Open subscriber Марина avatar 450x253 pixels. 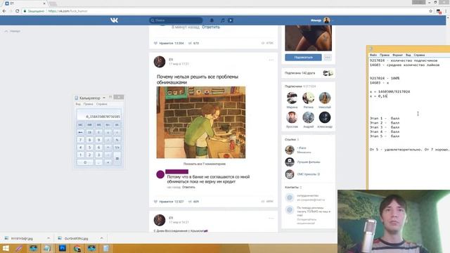pos(292,98)
